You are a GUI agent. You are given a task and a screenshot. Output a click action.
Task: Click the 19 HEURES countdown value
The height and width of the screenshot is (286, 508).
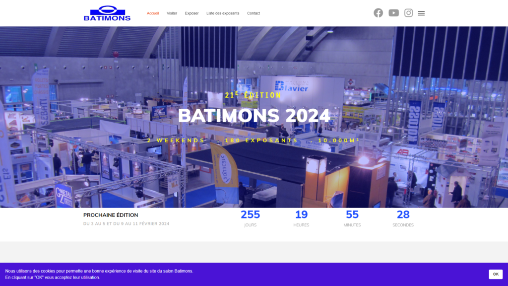tap(301, 214)
